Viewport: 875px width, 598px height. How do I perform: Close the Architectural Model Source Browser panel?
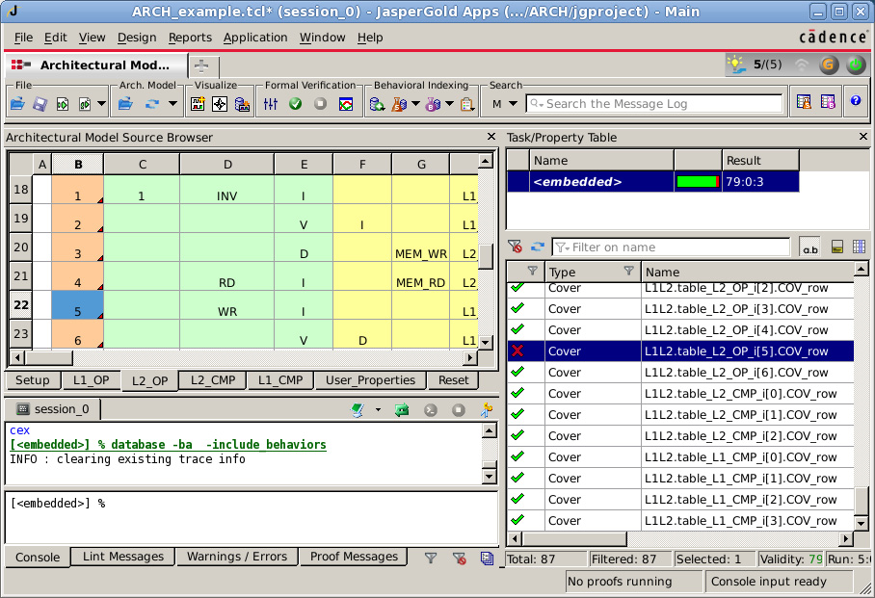[x=491, y=137]
